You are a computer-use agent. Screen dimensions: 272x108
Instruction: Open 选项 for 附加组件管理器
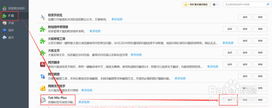click(x=230, y=29)
